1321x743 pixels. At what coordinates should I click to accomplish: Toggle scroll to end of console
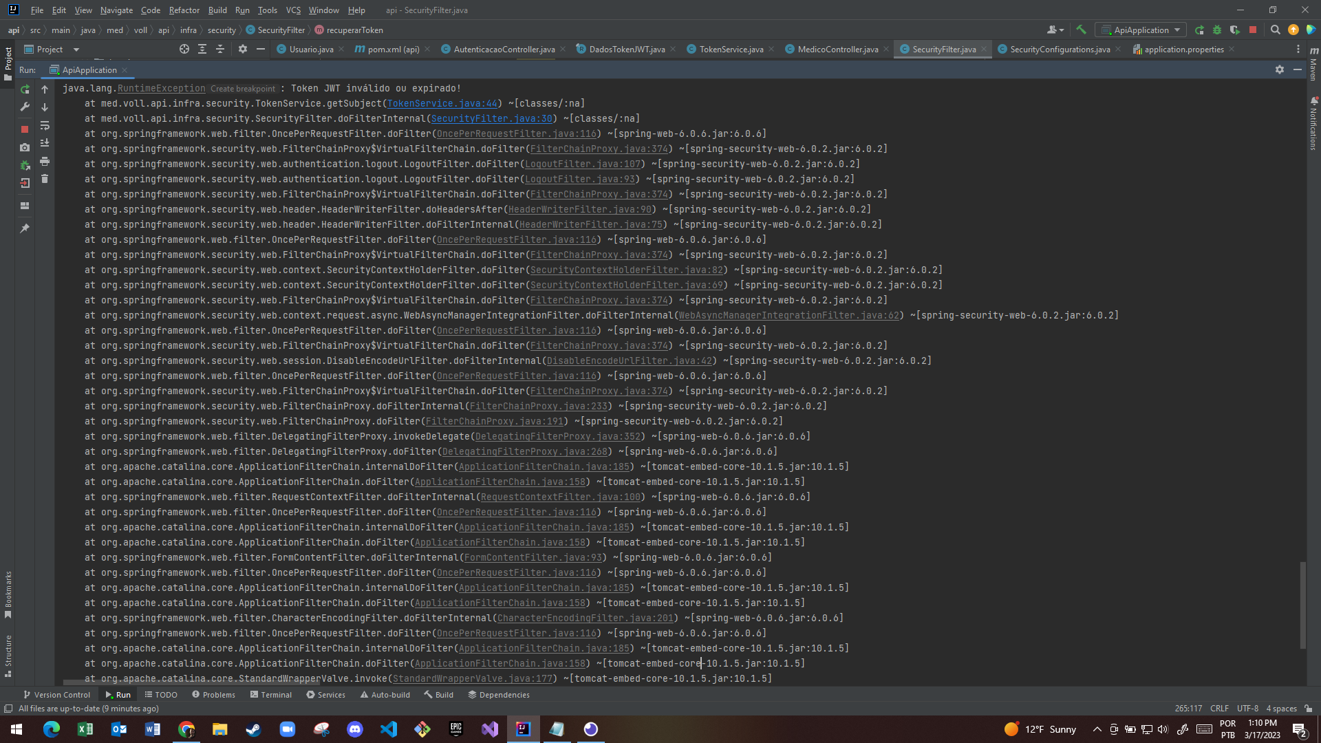[45, 143]
